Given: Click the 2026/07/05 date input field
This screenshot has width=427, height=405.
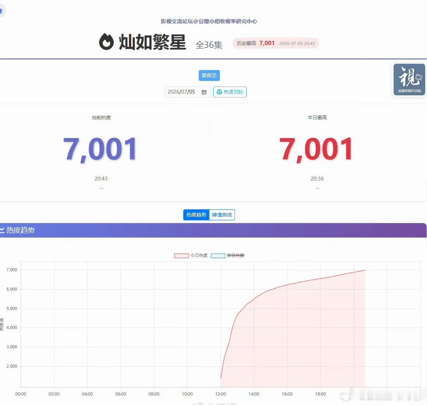Looking at the screenshot, I should click(x=187, y=92).
